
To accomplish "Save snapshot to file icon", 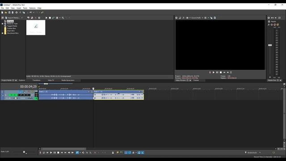I will tap(215, 18).
